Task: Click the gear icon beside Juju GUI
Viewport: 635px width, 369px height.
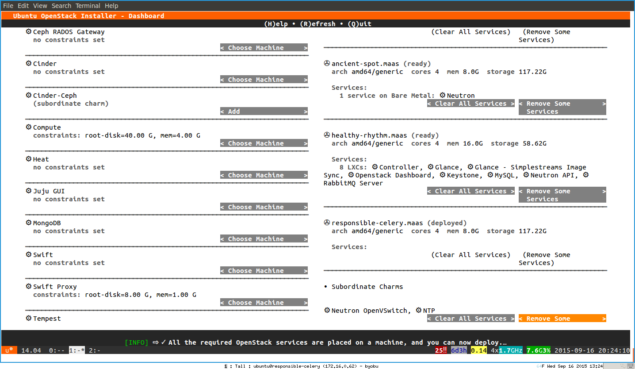Action: click(29, 191)
